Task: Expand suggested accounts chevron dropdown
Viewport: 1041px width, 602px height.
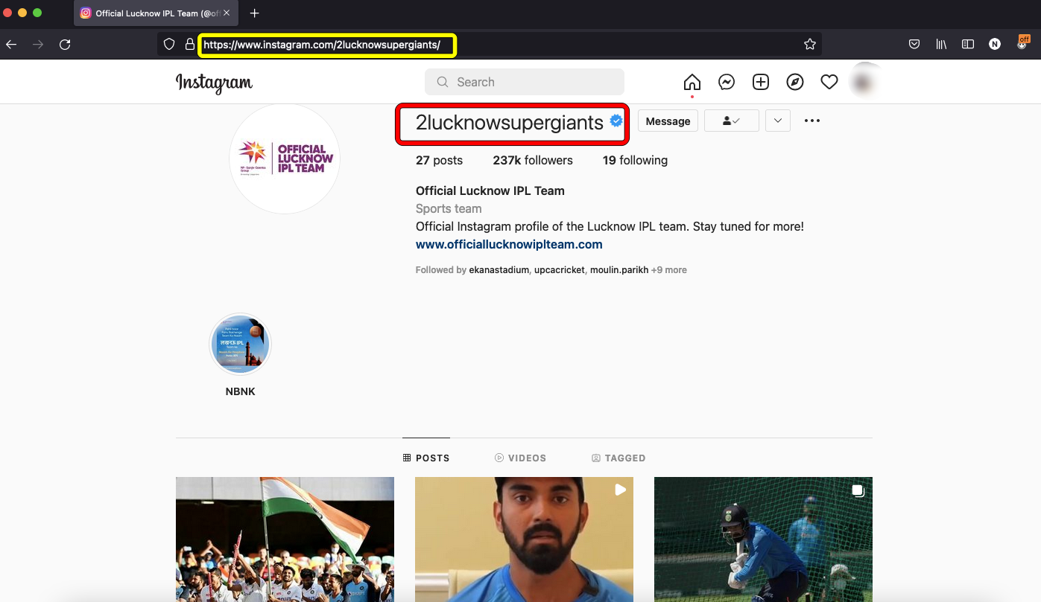Action: (777, 121)
